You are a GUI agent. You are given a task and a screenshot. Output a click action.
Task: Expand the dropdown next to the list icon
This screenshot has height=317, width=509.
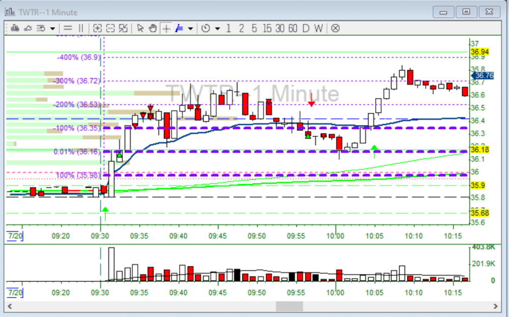[52, 28]
